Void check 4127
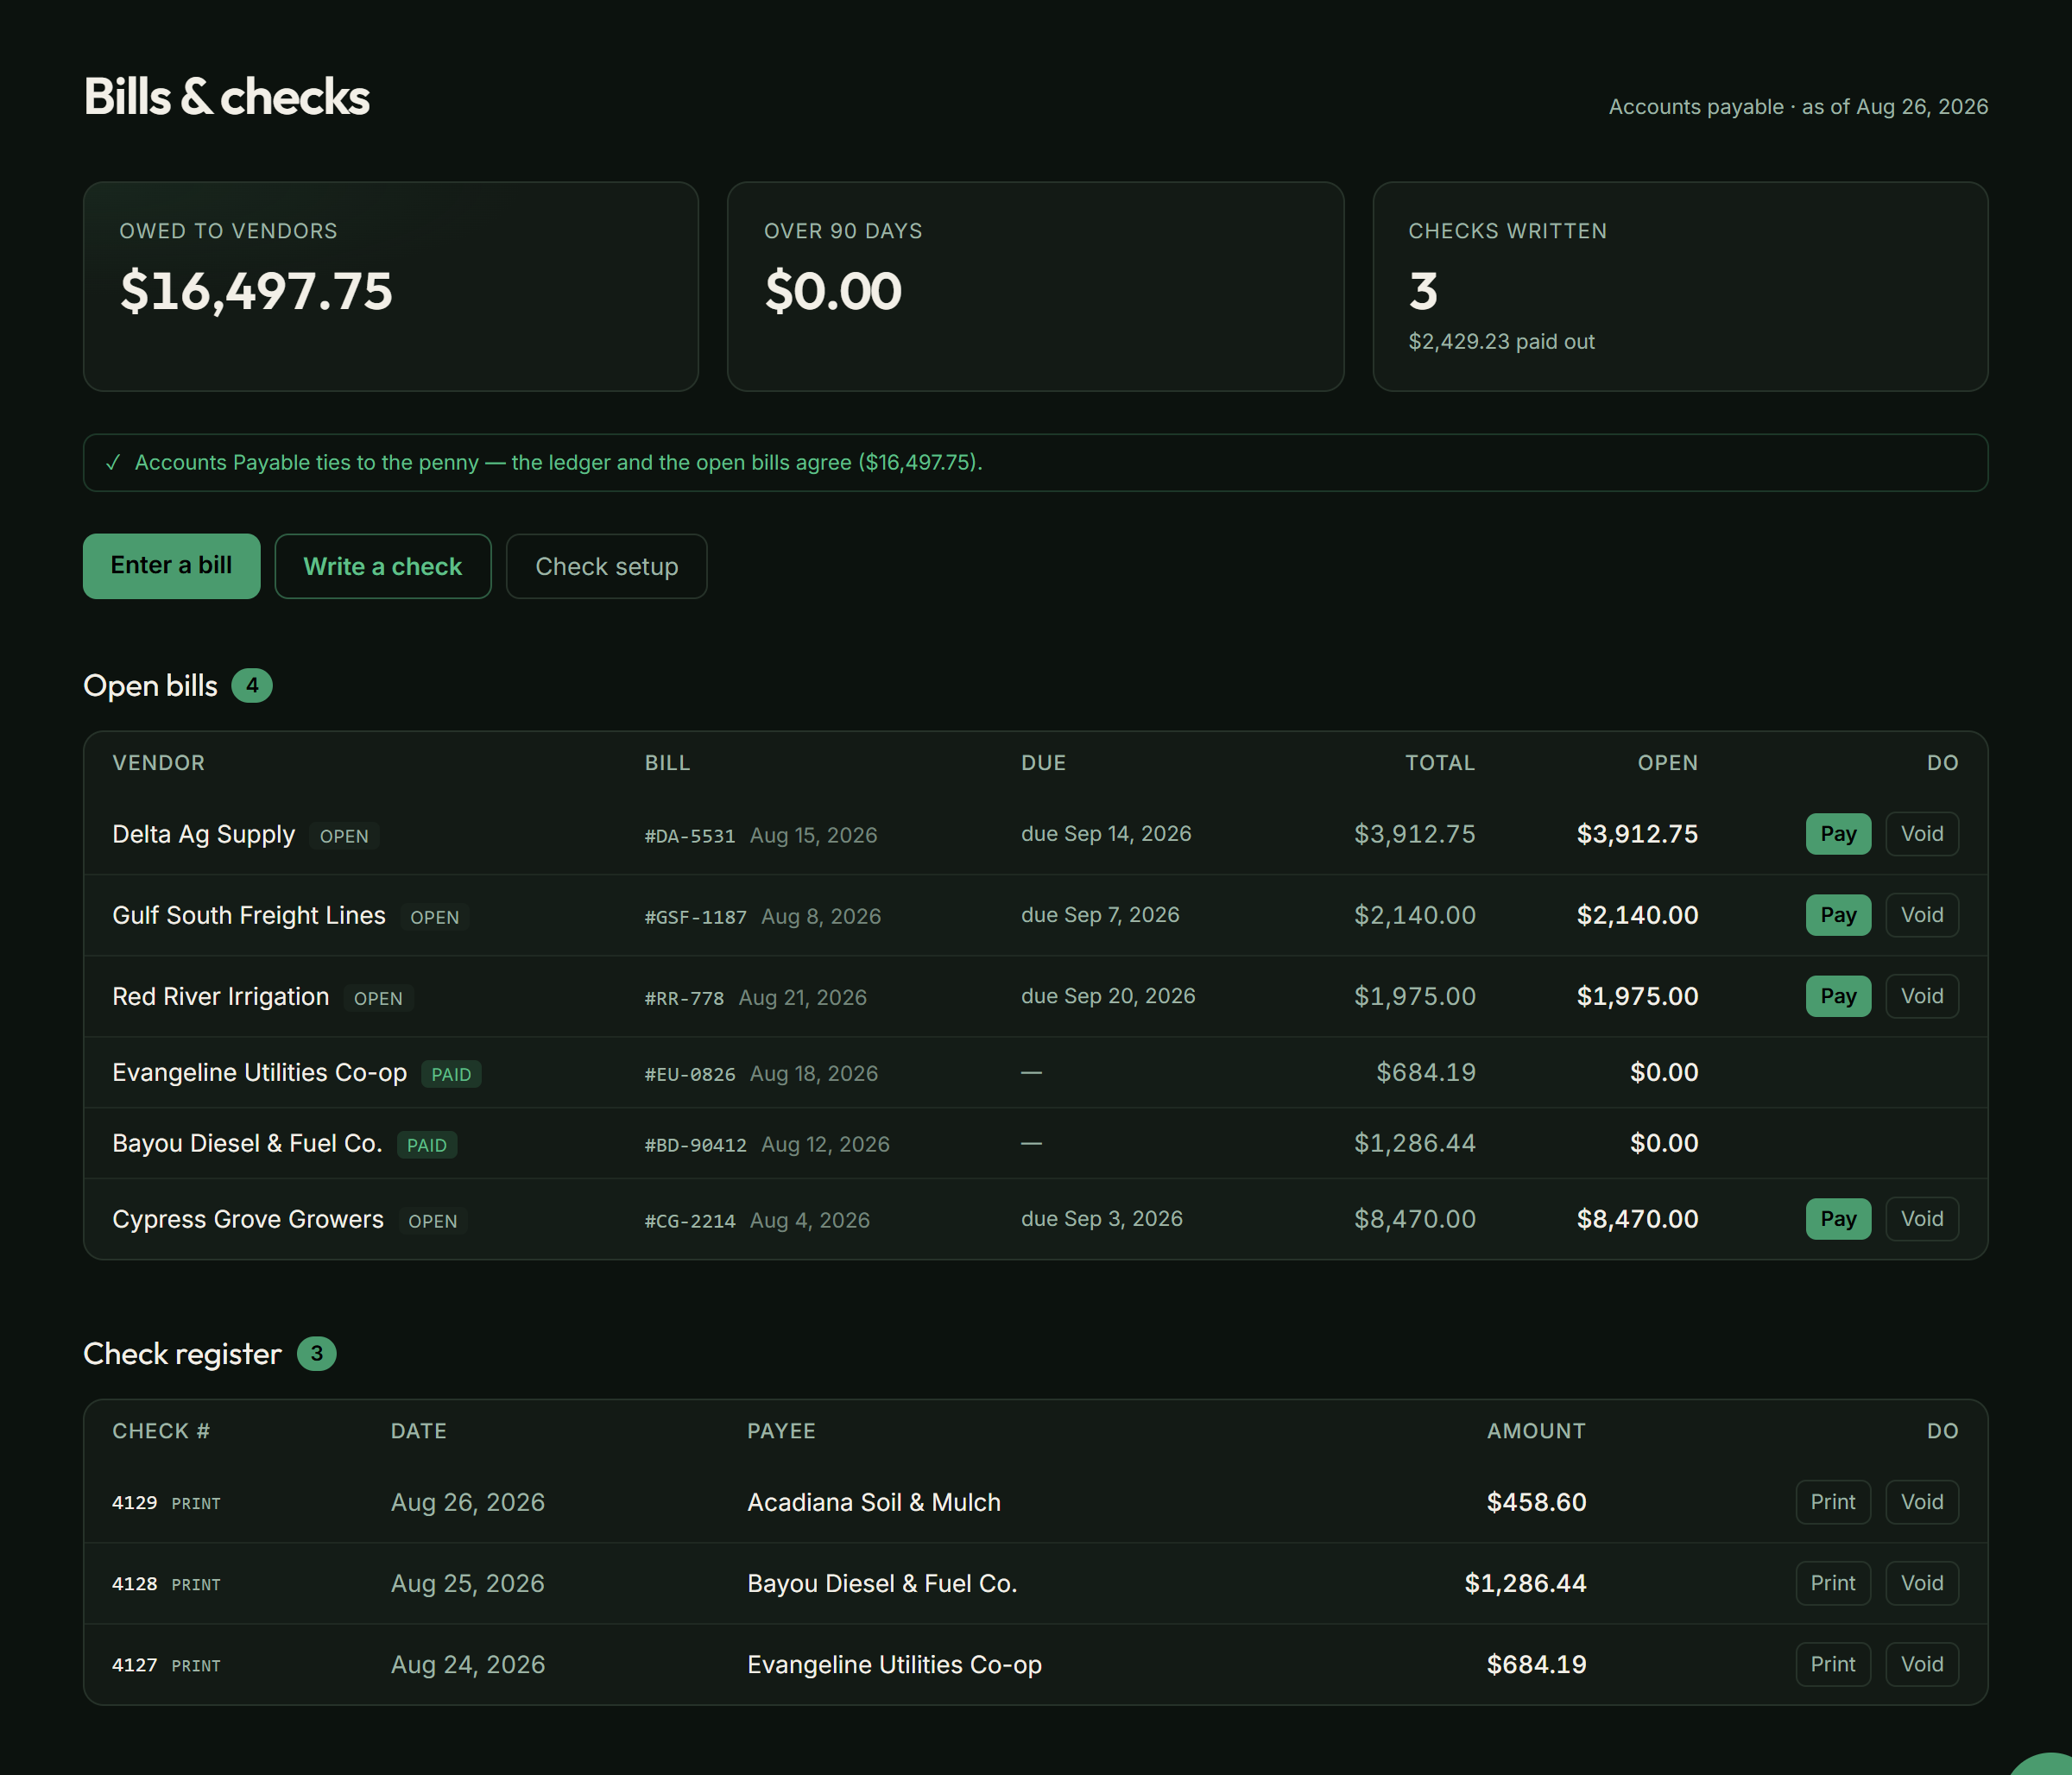2072x1775 pixels. pos(1921,1664)
